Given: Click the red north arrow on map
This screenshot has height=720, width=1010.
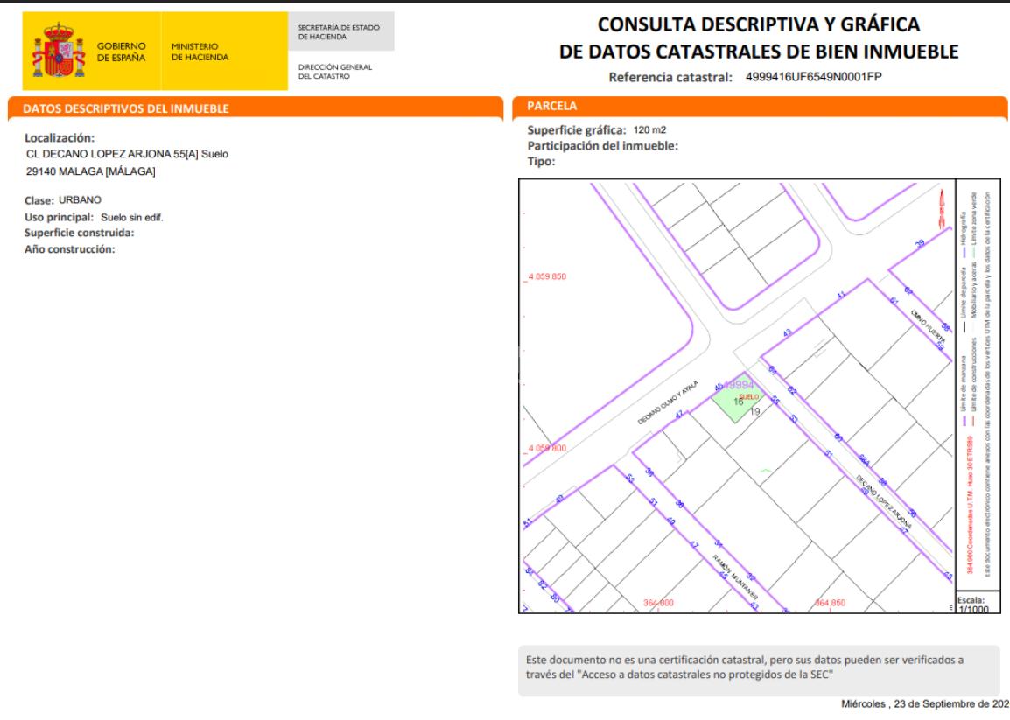Looking at the screenshot, I should pos(942,209).
